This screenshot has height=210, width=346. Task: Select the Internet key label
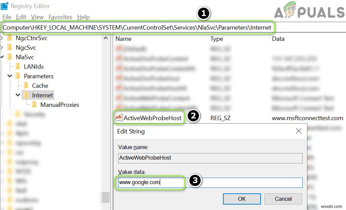click(x=43, y=95)
